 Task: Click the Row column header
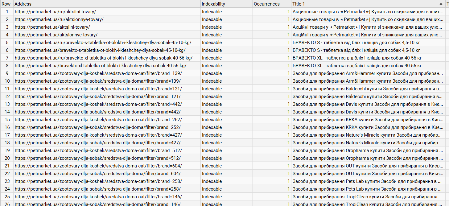coord(6,4)
